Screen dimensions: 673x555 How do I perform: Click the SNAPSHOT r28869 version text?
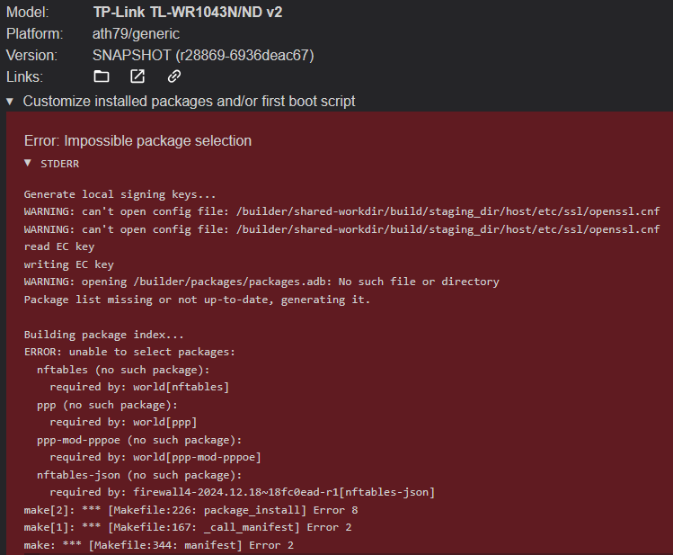click(203, 56)
